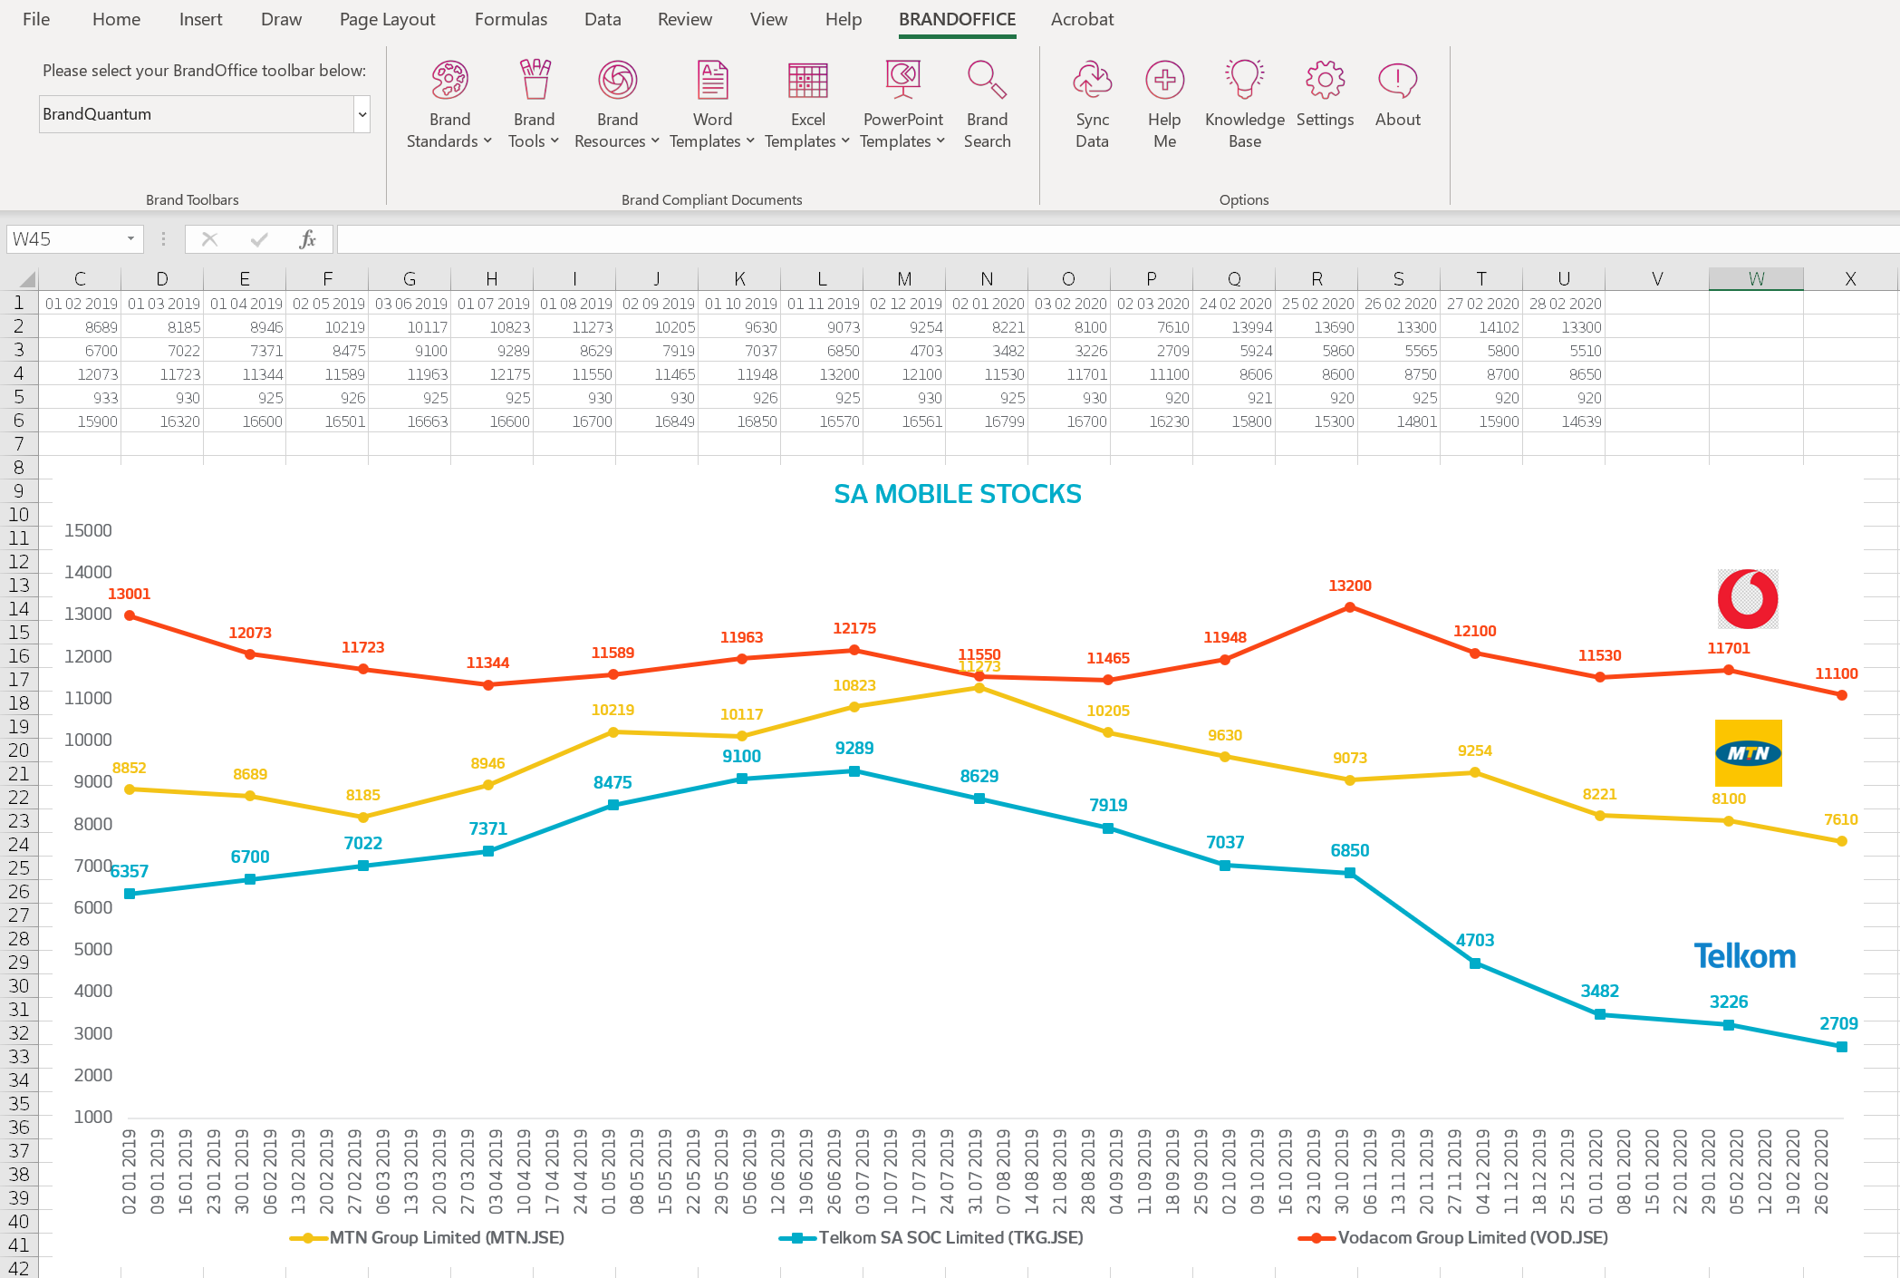Screen dimensions: 1900x1278
Task: Select the SA MOBILE STOCKS chart title
Action: point(957,494)
